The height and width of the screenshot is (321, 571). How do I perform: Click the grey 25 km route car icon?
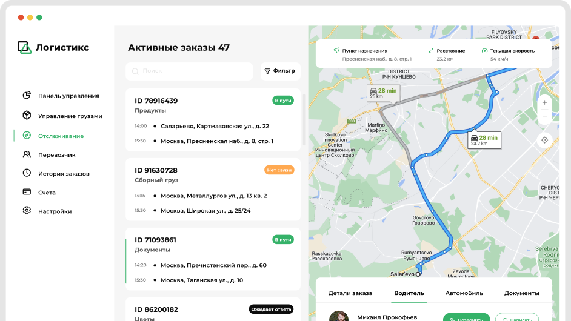[x=373, y=91]
